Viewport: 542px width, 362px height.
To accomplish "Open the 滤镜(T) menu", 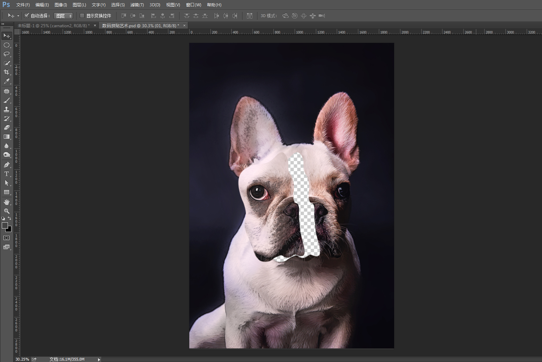I will 137,5.
